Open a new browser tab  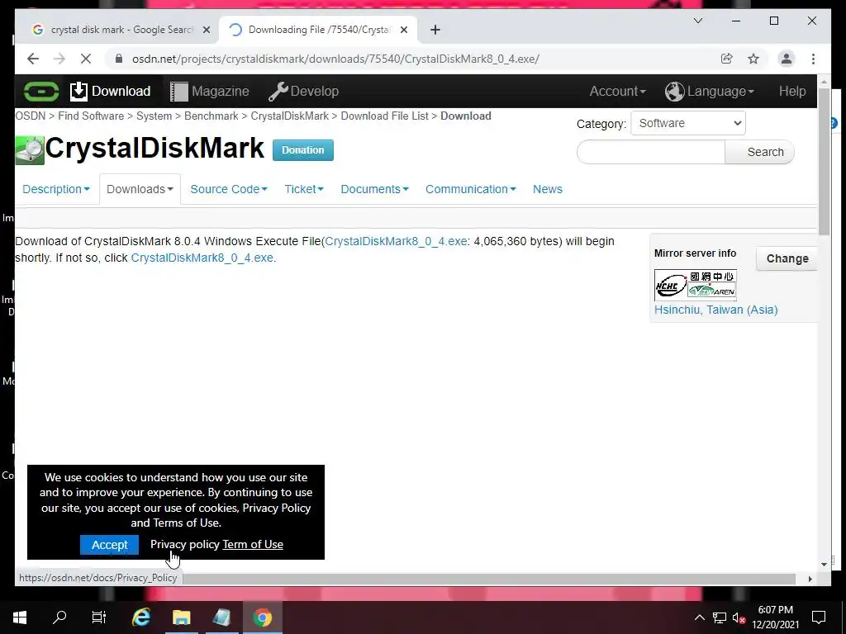click(x=435, y=30)
